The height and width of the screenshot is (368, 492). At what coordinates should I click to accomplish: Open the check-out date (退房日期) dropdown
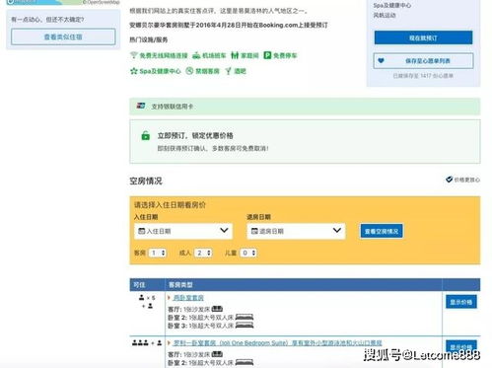296,231
